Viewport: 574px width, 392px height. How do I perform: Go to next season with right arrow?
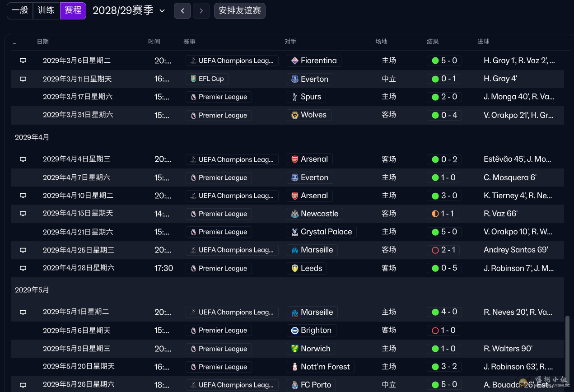coord(201,11)
